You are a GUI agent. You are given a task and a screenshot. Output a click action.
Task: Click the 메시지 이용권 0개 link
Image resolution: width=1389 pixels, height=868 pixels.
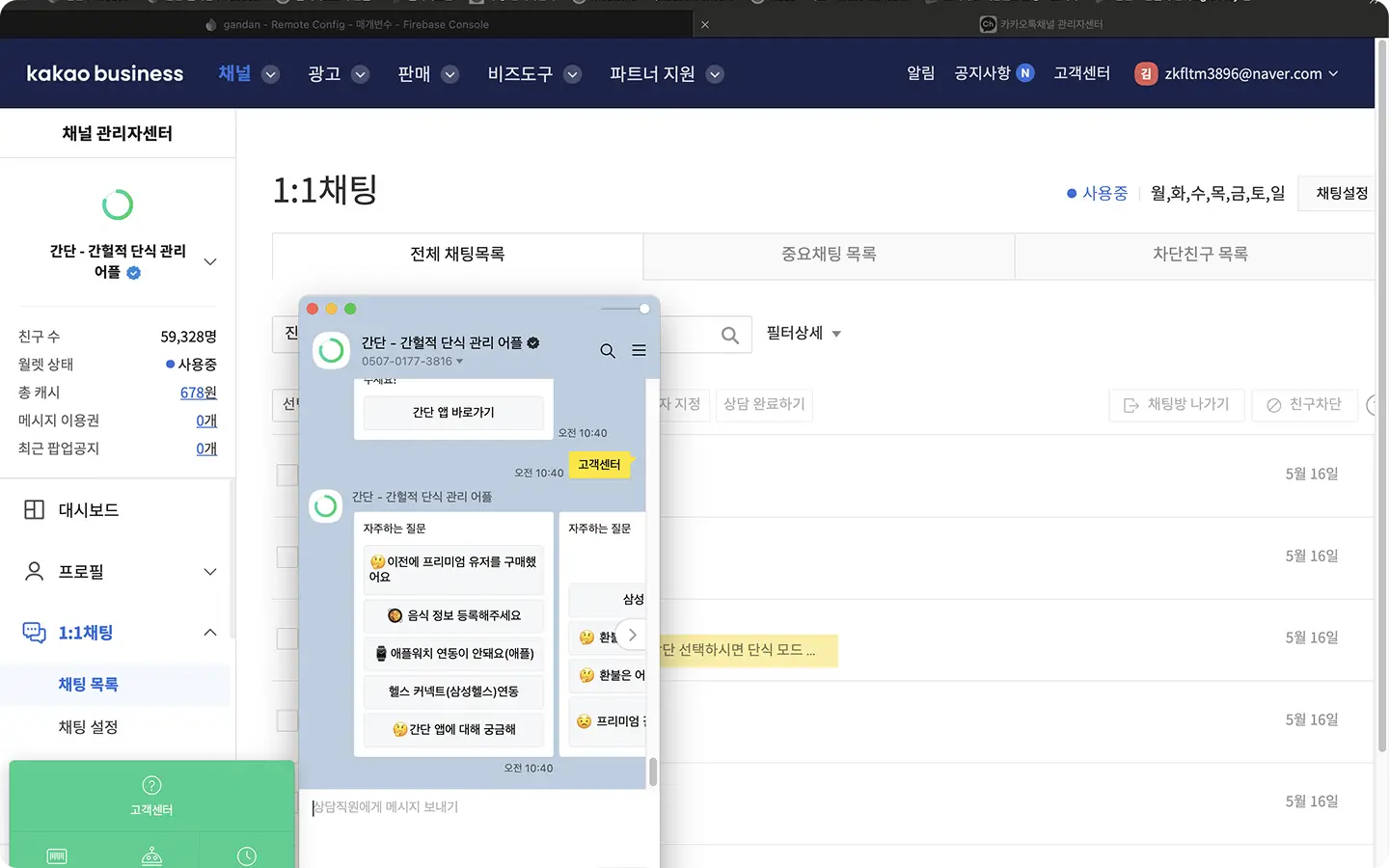point(206,420)
